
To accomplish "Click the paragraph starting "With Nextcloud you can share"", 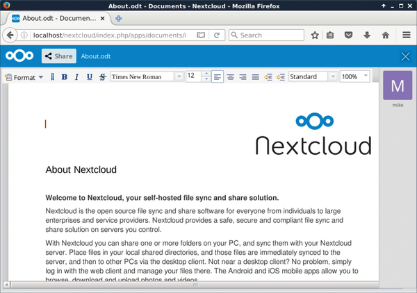I will (x=202, y=262).
